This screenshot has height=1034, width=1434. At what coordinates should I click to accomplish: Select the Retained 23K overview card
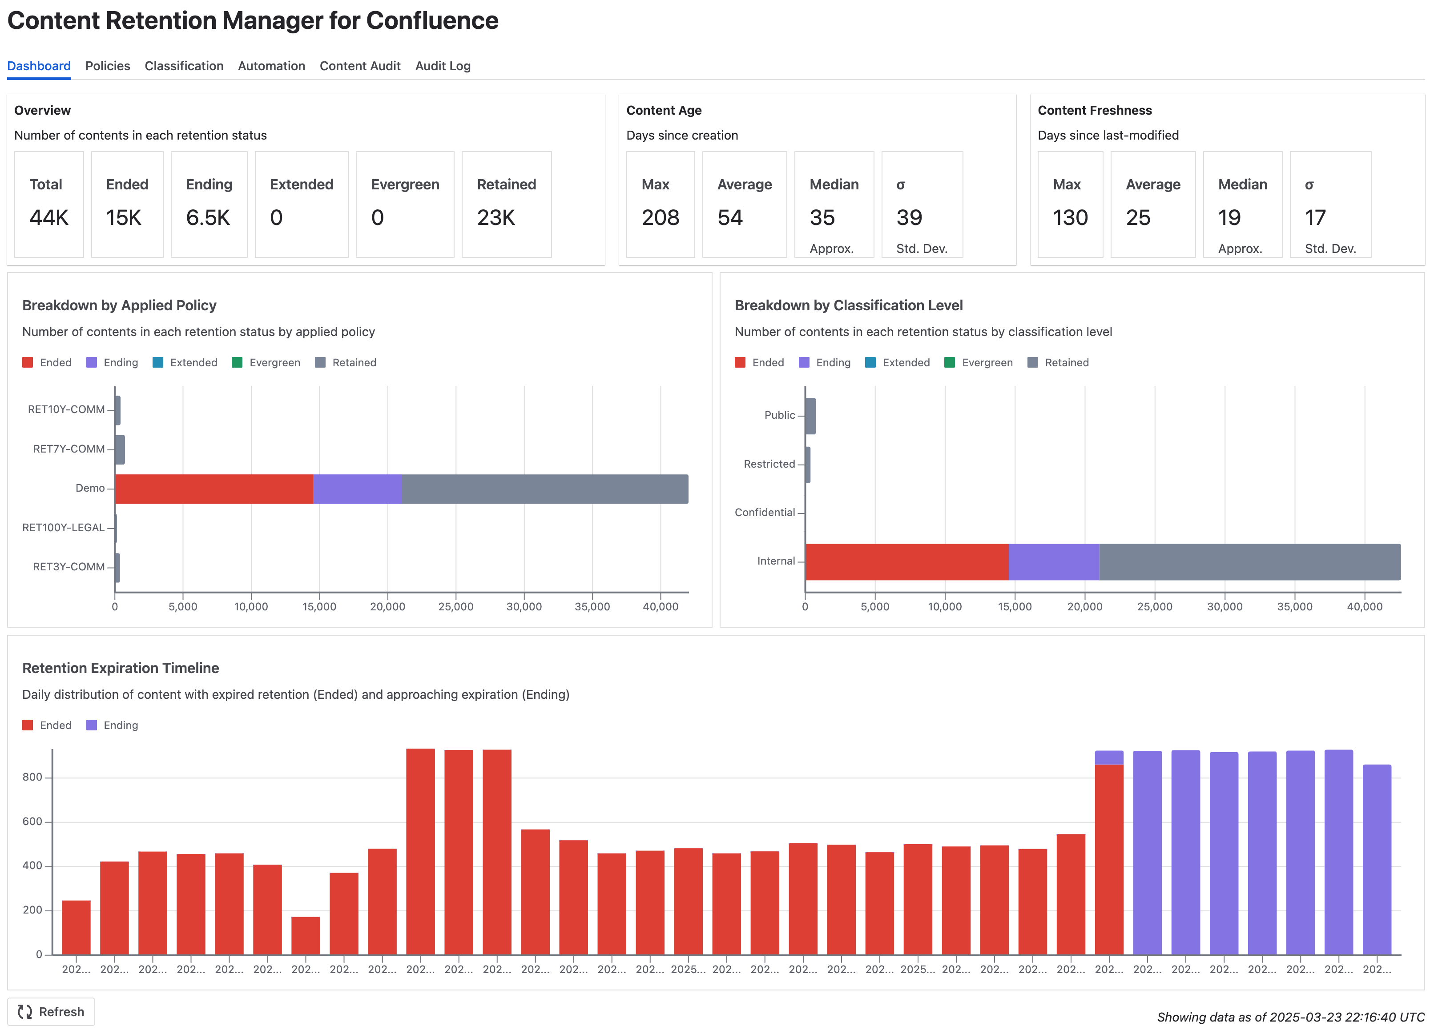point(507,204)
